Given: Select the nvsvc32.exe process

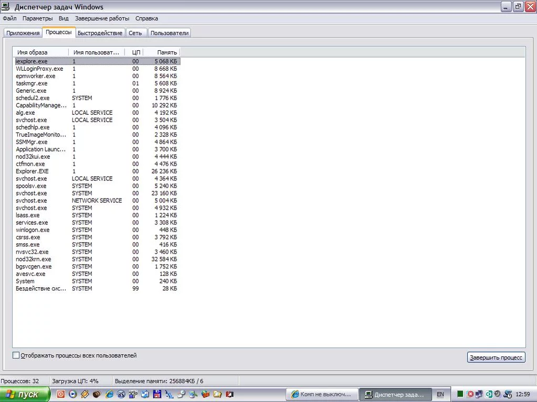Looking at the screenshot, I should click(x=97, y=252).
